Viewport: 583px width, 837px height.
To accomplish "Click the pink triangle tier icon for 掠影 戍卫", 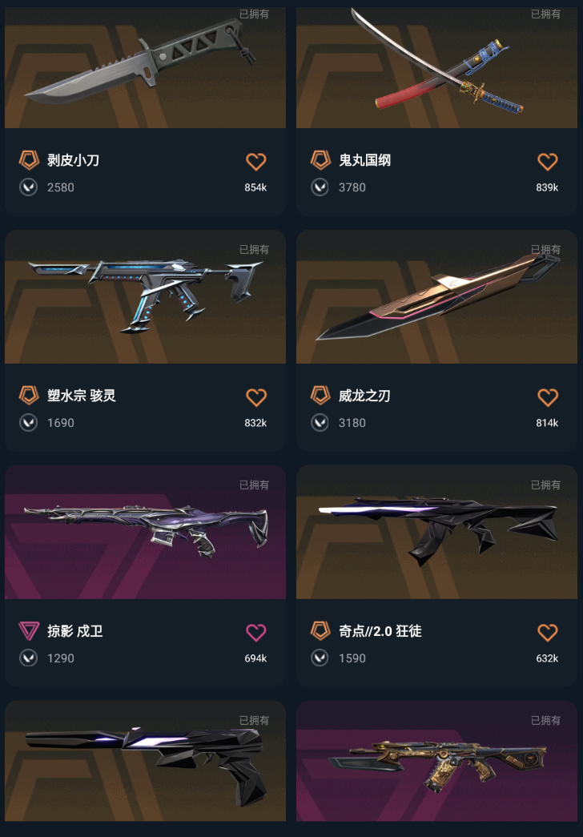I will [29, 631].
